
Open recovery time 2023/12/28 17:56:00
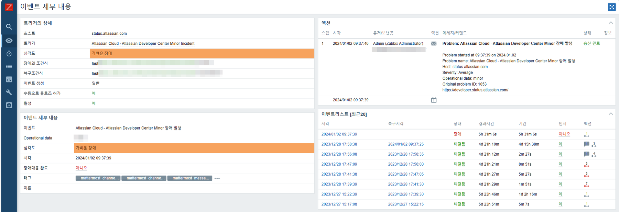coord(406,164)
